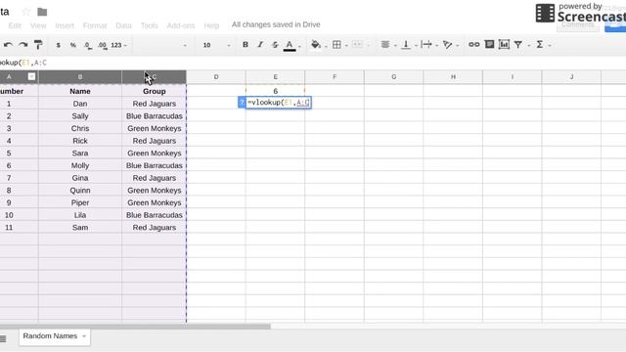Screen dimensions: 626x352
Task: Click the Undo arrow icon
Action: pos(8,45)
